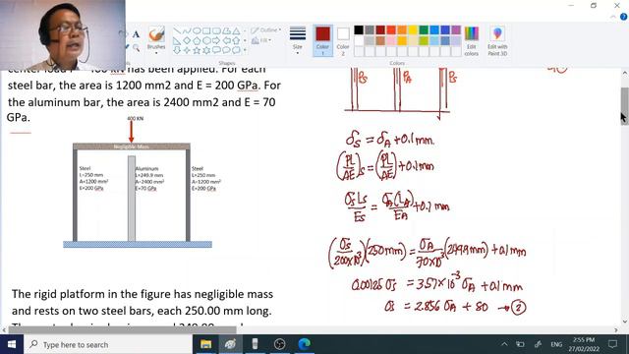The image size is (629, 354).
Task: Pick the turquoise blue color swatch
Action: (434, 30)
